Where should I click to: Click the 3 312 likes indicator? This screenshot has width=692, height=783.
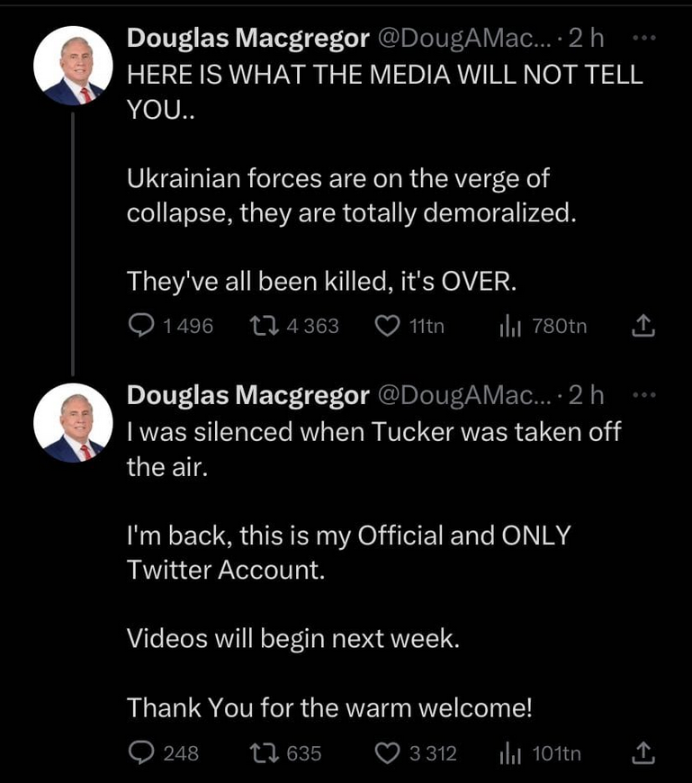pos(431,753)
